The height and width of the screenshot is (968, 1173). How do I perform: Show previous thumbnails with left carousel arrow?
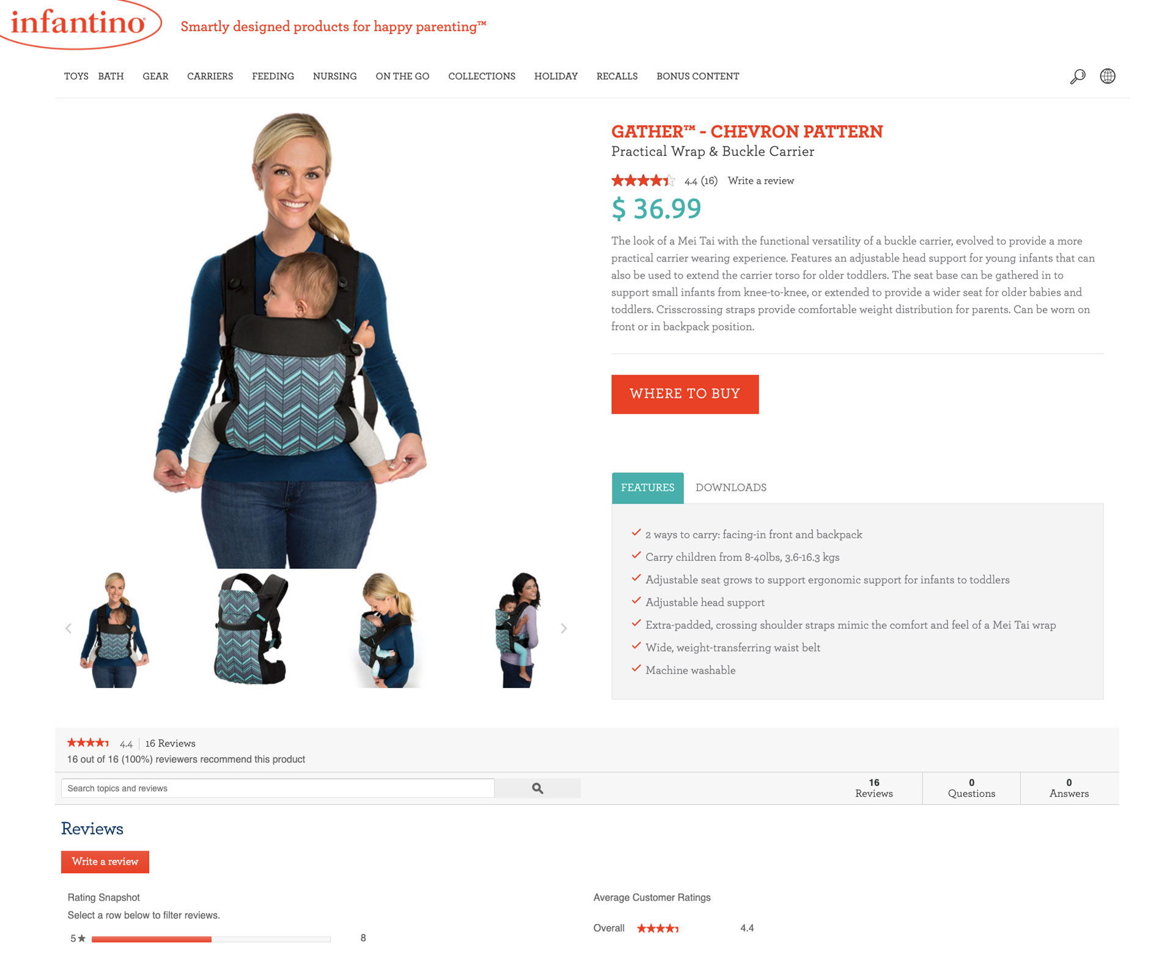tap(68, 628)
